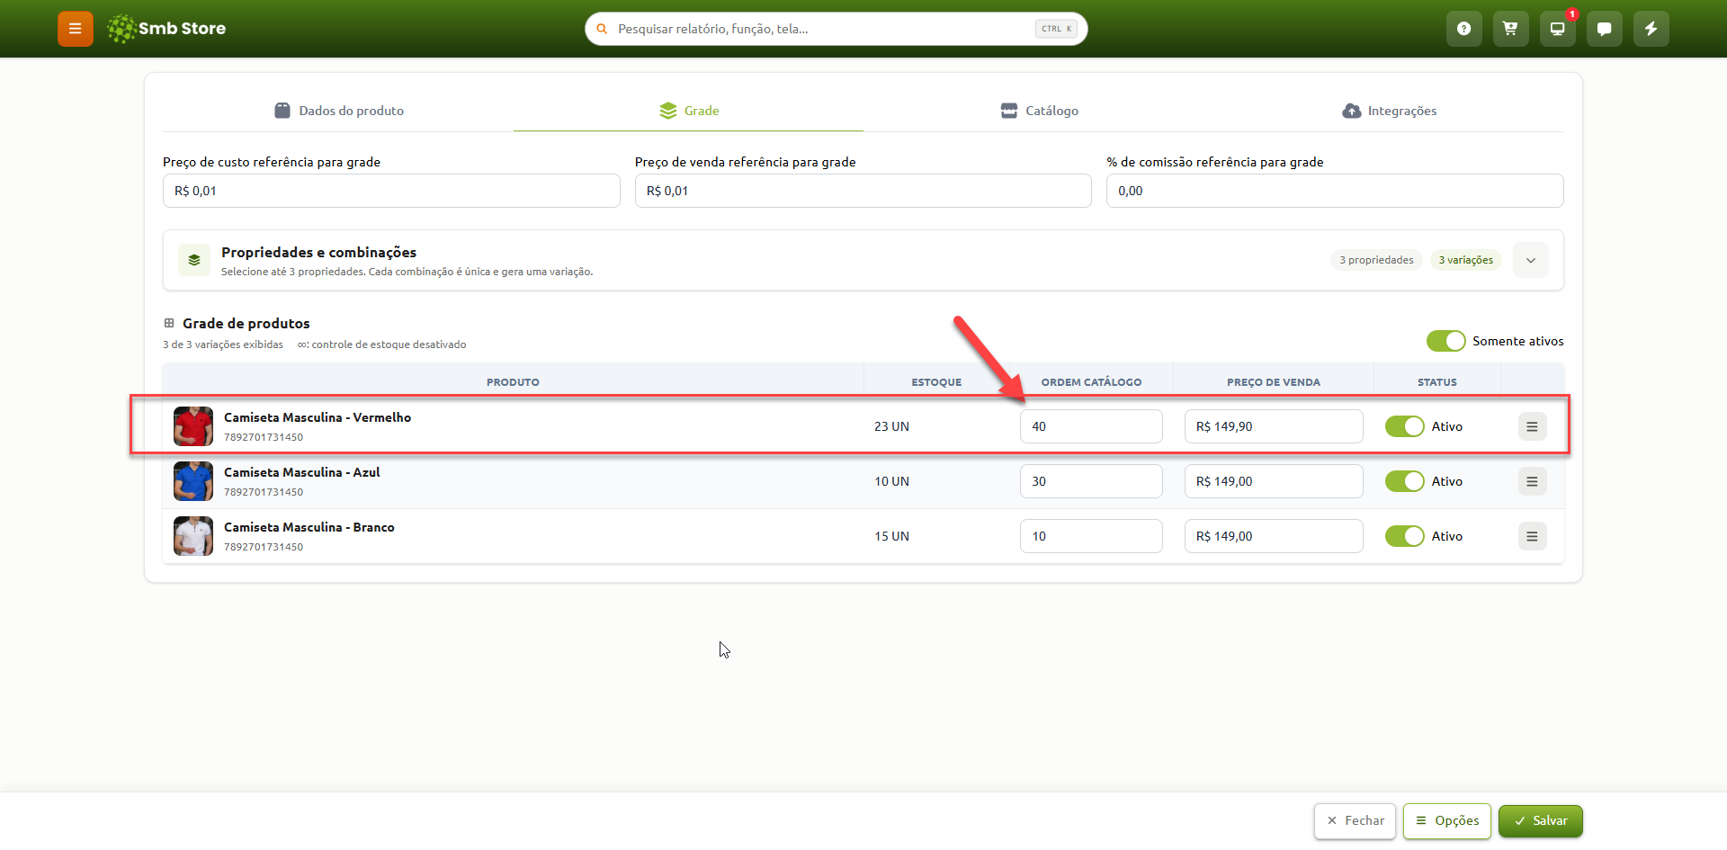Screen dimensions: 1727x850
Task: Open the chat message icon
Action: tap(1605, 29)
